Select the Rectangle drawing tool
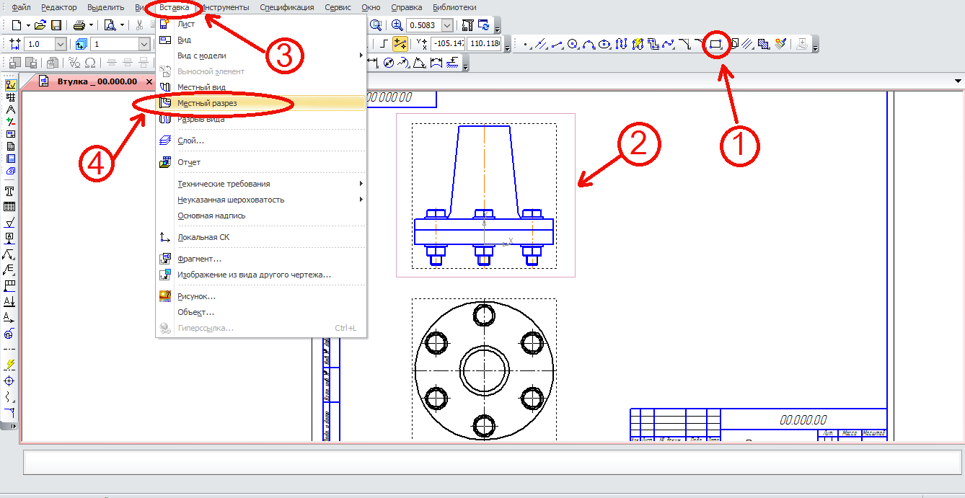Image resolution: width=965 pixels, height=498 pixels. pos(715,45)
